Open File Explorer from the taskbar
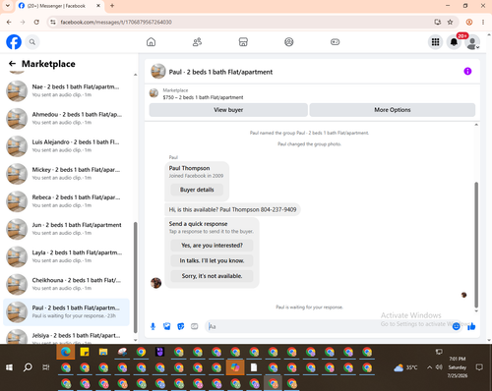 pyautogui.click(x=103, y=352)
